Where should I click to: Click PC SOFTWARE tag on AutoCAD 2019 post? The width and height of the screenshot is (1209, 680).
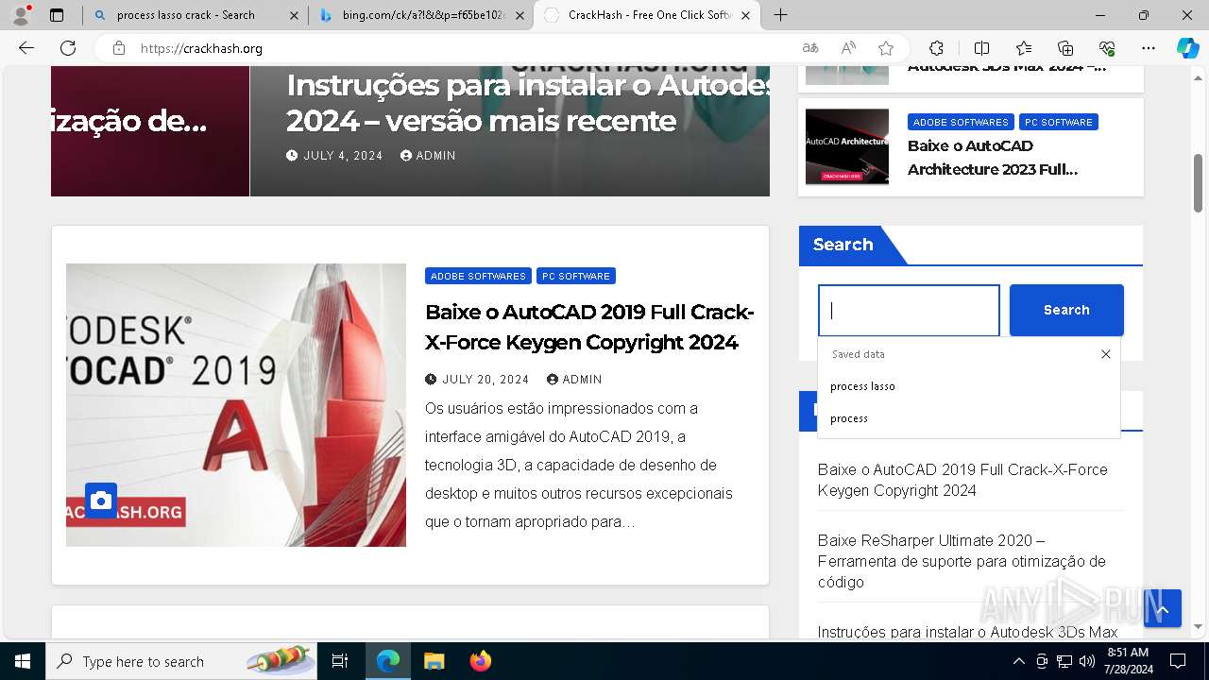[x=576, y=276]
